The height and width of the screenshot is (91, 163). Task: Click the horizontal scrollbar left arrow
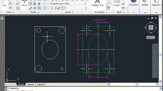tap(109, 84)
